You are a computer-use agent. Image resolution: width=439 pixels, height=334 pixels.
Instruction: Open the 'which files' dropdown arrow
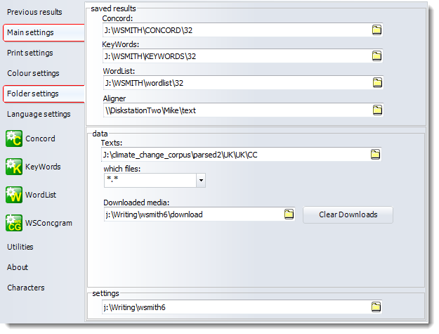point(201,181)
